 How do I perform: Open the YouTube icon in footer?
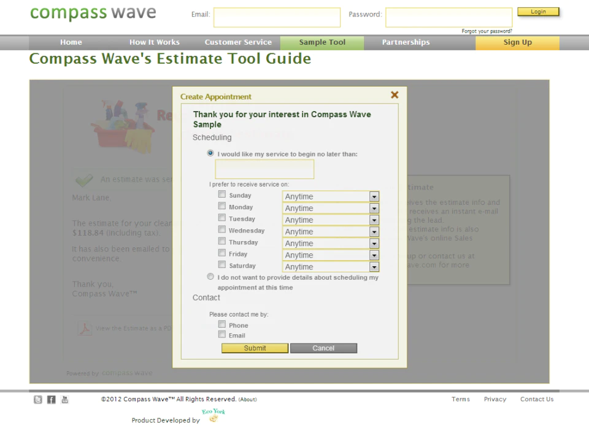(x=65, y=400)
